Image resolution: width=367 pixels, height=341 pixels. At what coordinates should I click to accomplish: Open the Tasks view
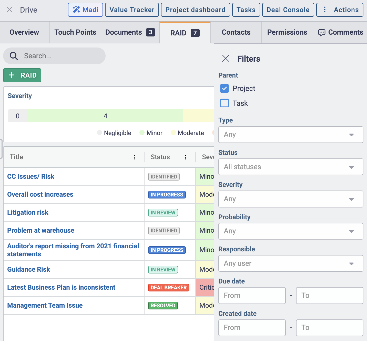(246, 10)
